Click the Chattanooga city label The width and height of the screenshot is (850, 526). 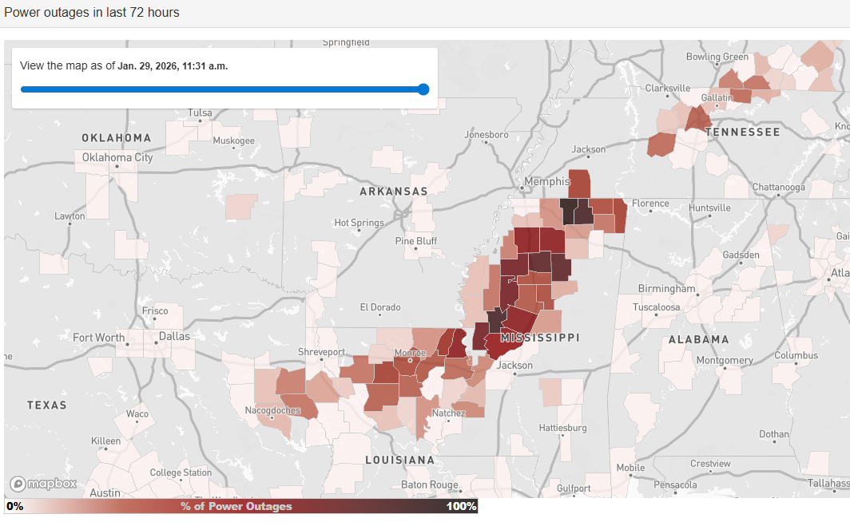(x=778, y=187)
